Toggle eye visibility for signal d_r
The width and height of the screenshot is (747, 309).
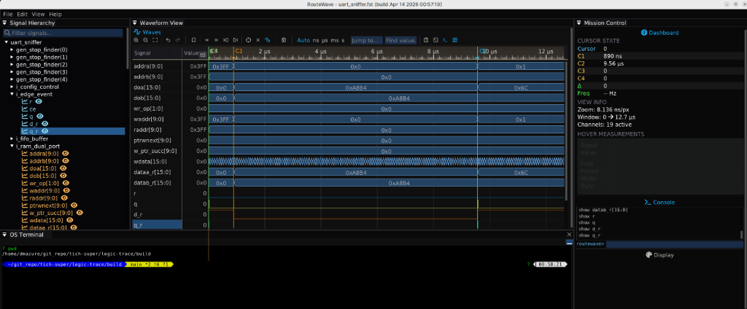44,124
